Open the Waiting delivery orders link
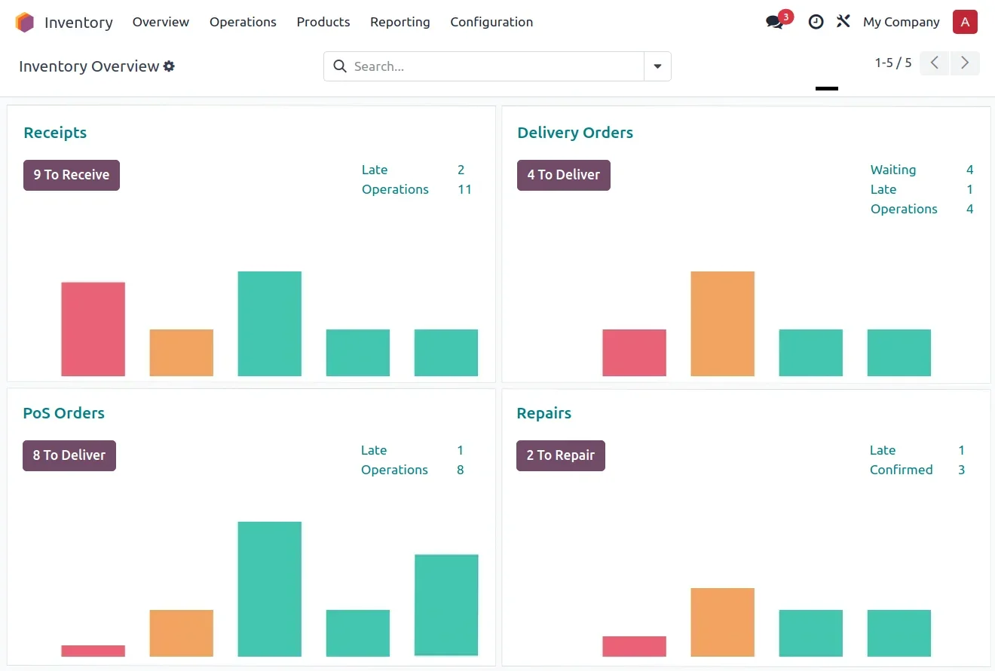995x671 pixels. coord(893,170)
